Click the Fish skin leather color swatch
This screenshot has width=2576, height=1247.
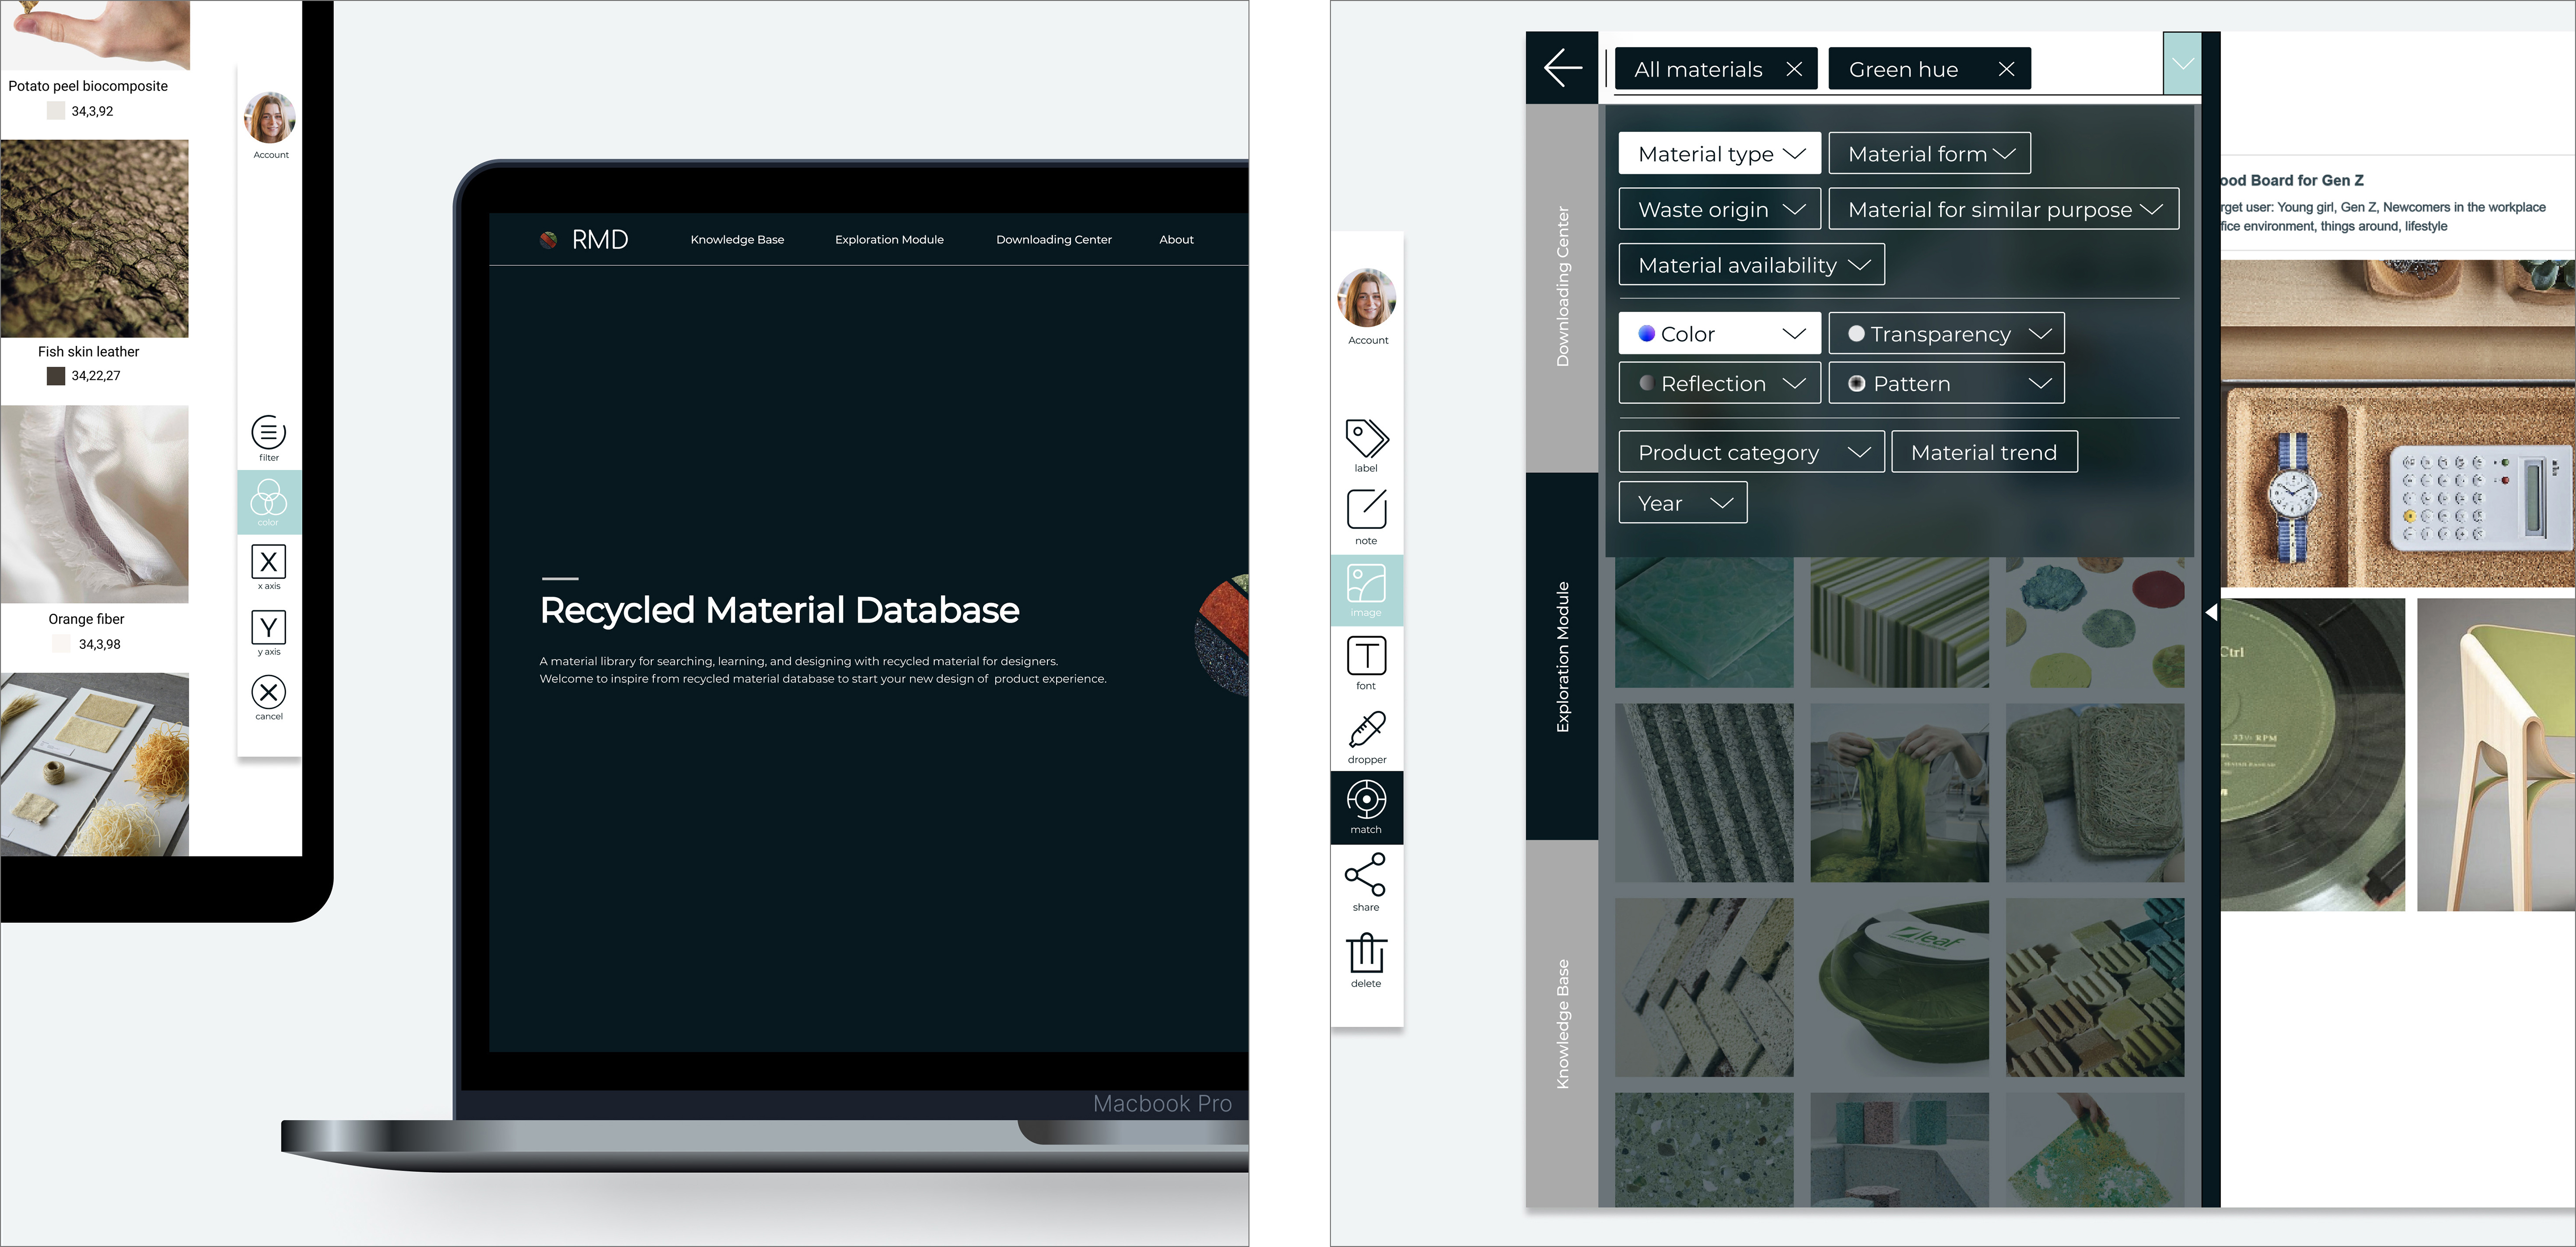[55, 376]
